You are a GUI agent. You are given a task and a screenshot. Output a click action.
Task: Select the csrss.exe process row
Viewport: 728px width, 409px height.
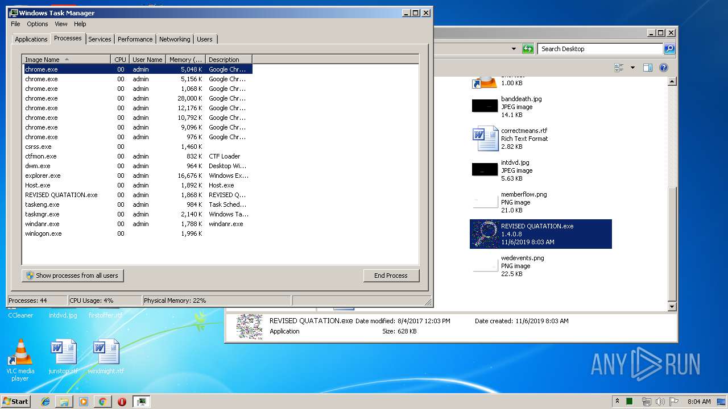(137, 147)
